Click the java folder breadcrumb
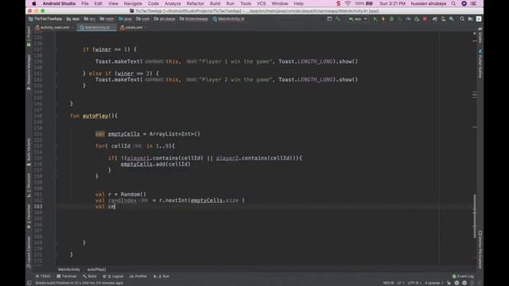The image size is (509, 286). (126, 19)
